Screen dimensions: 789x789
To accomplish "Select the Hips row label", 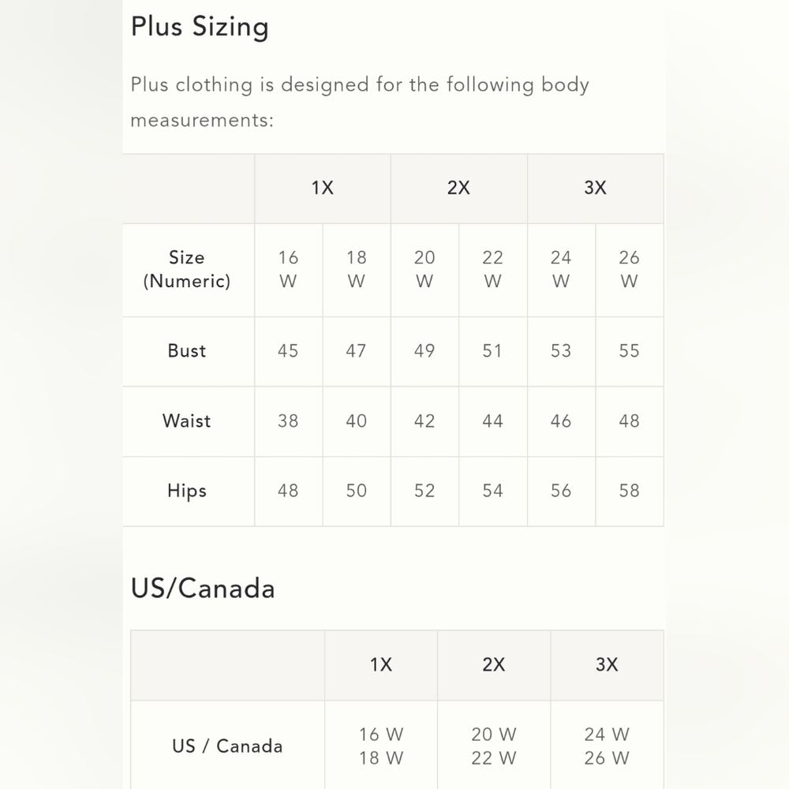I will pyautogui.click(x=187, y=491).
